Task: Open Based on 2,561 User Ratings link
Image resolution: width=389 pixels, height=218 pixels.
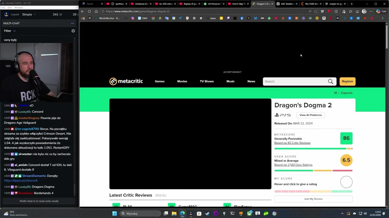Action: click(x=293, y=165)
